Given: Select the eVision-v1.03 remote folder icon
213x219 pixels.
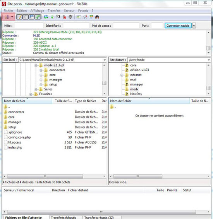Looking at the screenshot, I should [127, 70].
